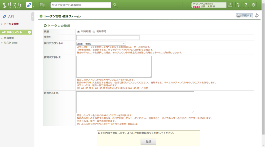Screen dimensions: 265x147
Task: Open the chat messages icon in header
Action: (x=42, y=5)
